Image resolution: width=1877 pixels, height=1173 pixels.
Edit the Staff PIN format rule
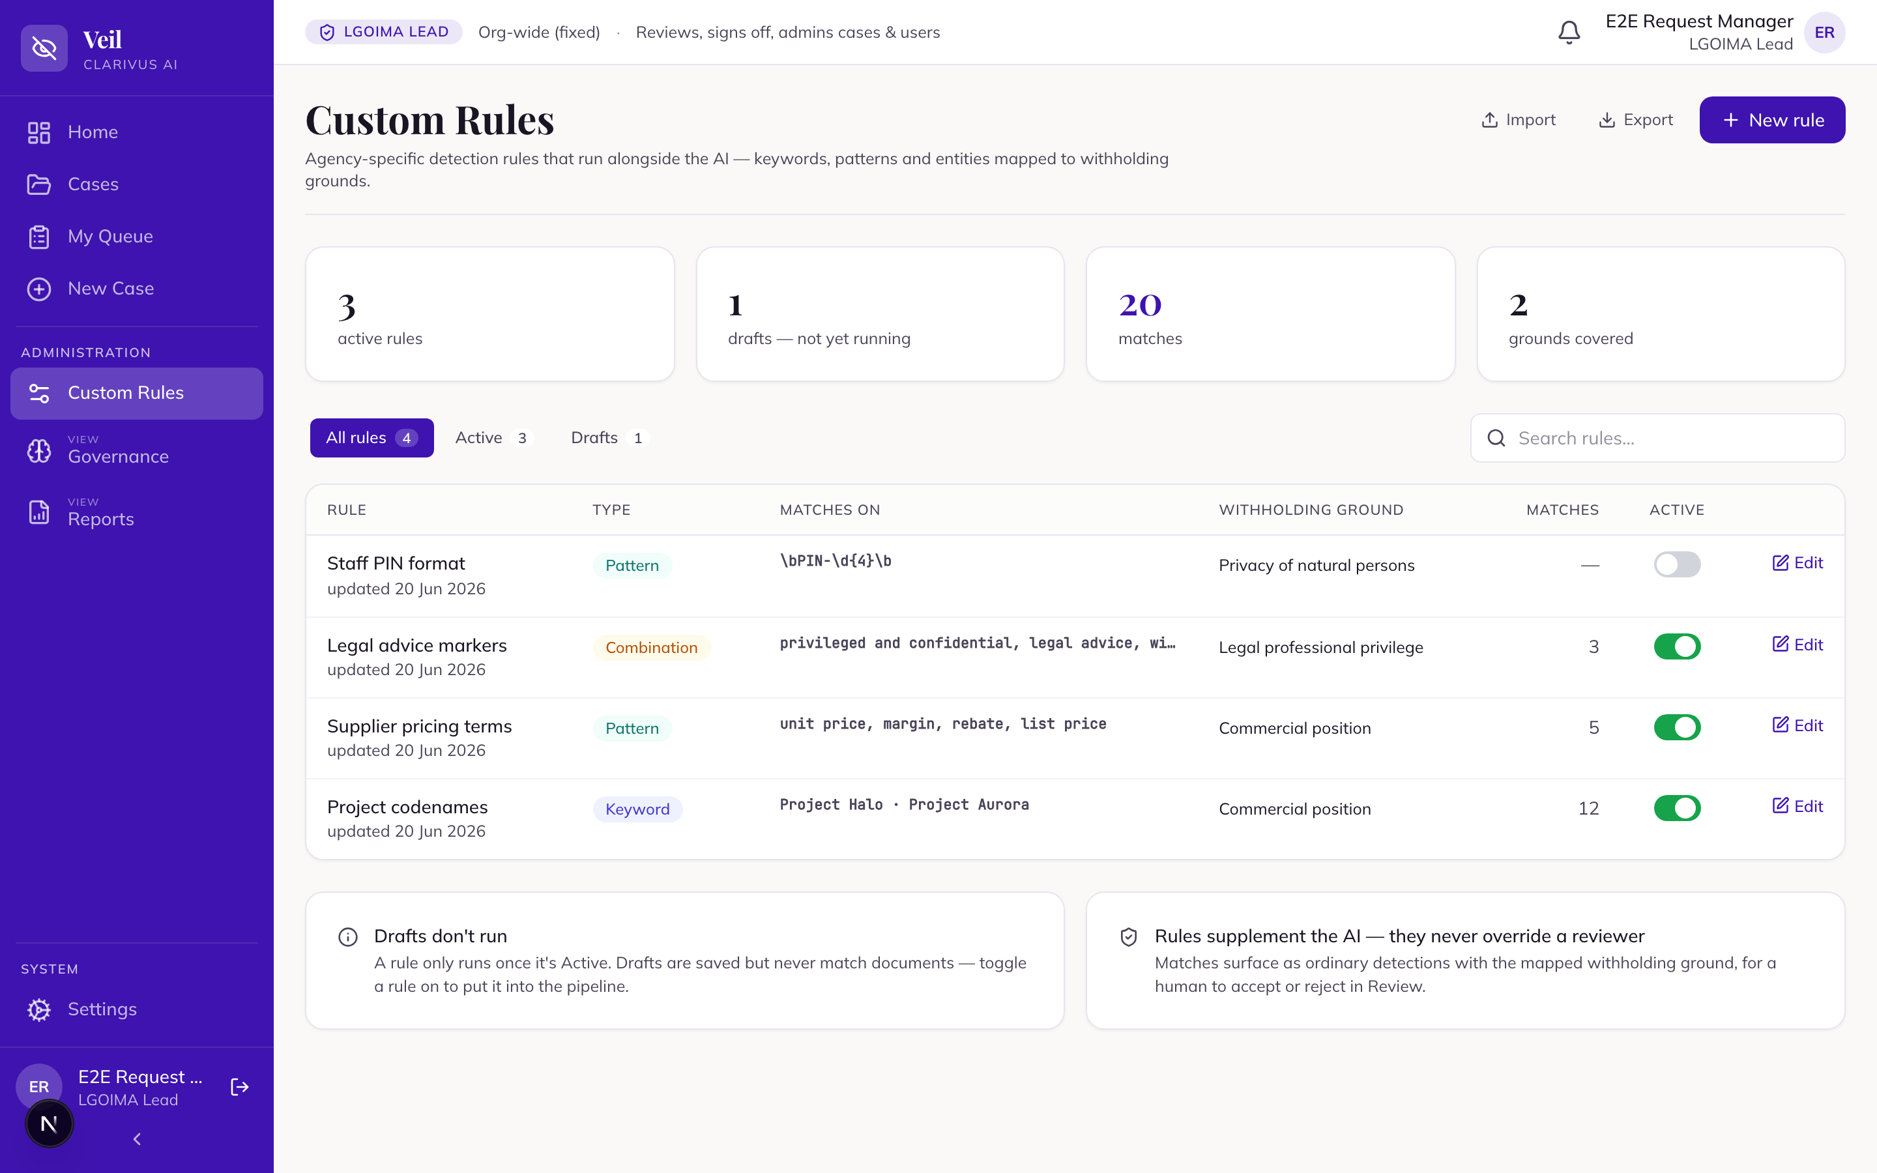click(1797, 562)
